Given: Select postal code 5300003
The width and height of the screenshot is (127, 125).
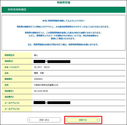Looking at the screenshot, I should click(38, 79).
